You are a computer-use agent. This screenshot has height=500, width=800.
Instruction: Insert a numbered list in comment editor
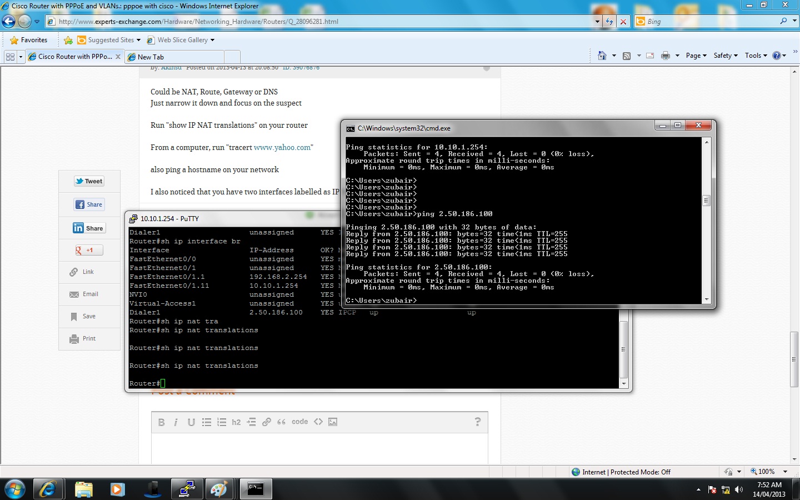click(222, 422)
